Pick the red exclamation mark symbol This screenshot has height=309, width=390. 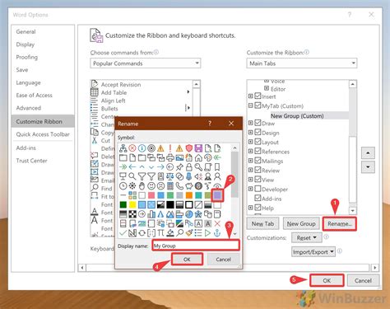170,148
